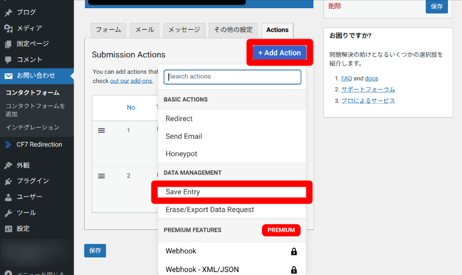Viewport: 462px width, 275px height.
Task: Click the 保存 button below the form
Action: pos(95,250)
